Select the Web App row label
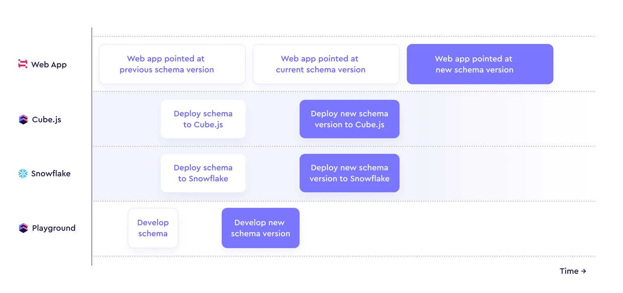The image size is (623, 293). click(49, 65)
